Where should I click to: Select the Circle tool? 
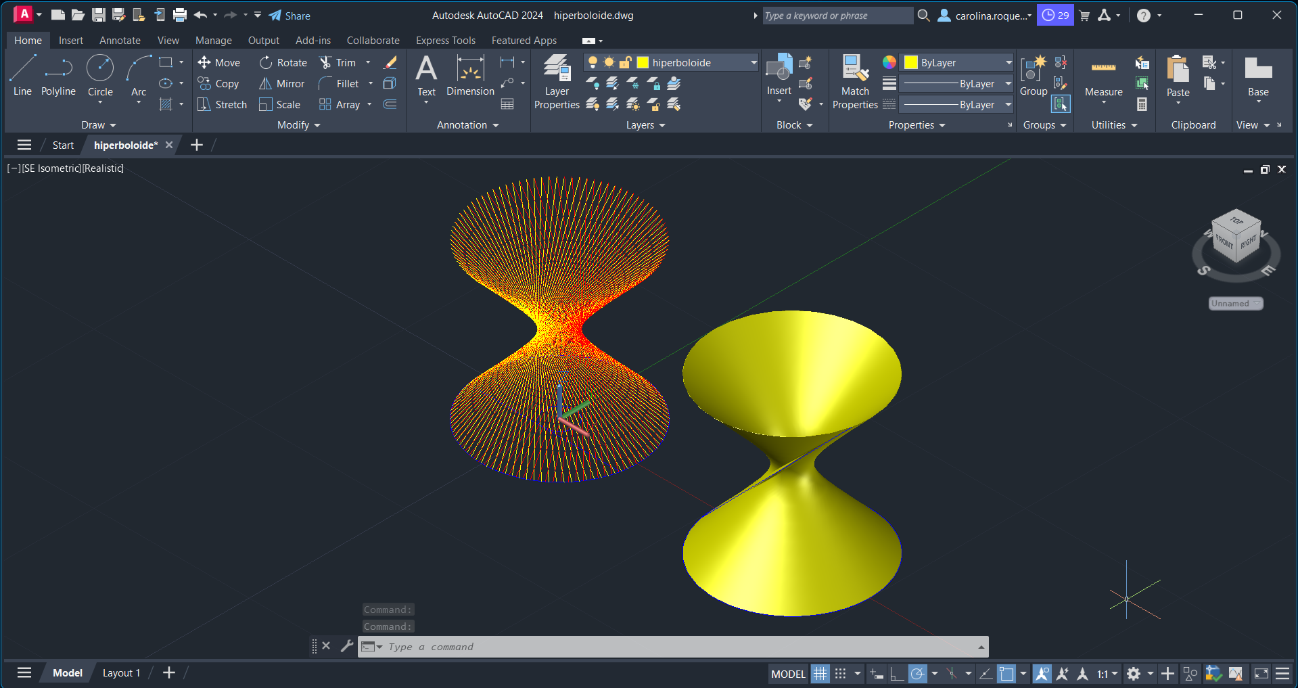point(100,76)
